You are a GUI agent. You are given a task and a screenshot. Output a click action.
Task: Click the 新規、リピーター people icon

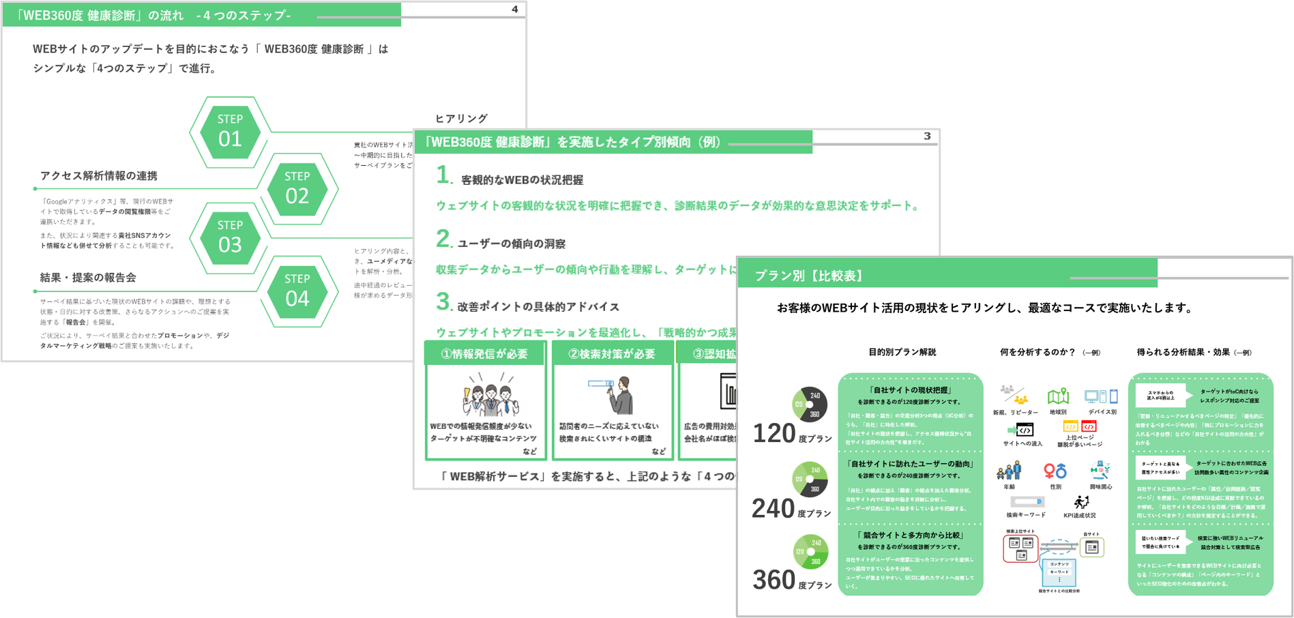1014,395
